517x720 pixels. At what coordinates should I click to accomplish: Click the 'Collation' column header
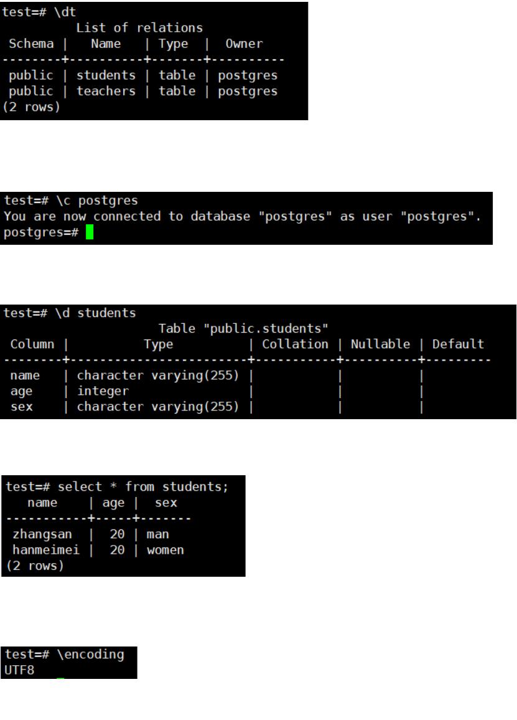click(295, 344)
